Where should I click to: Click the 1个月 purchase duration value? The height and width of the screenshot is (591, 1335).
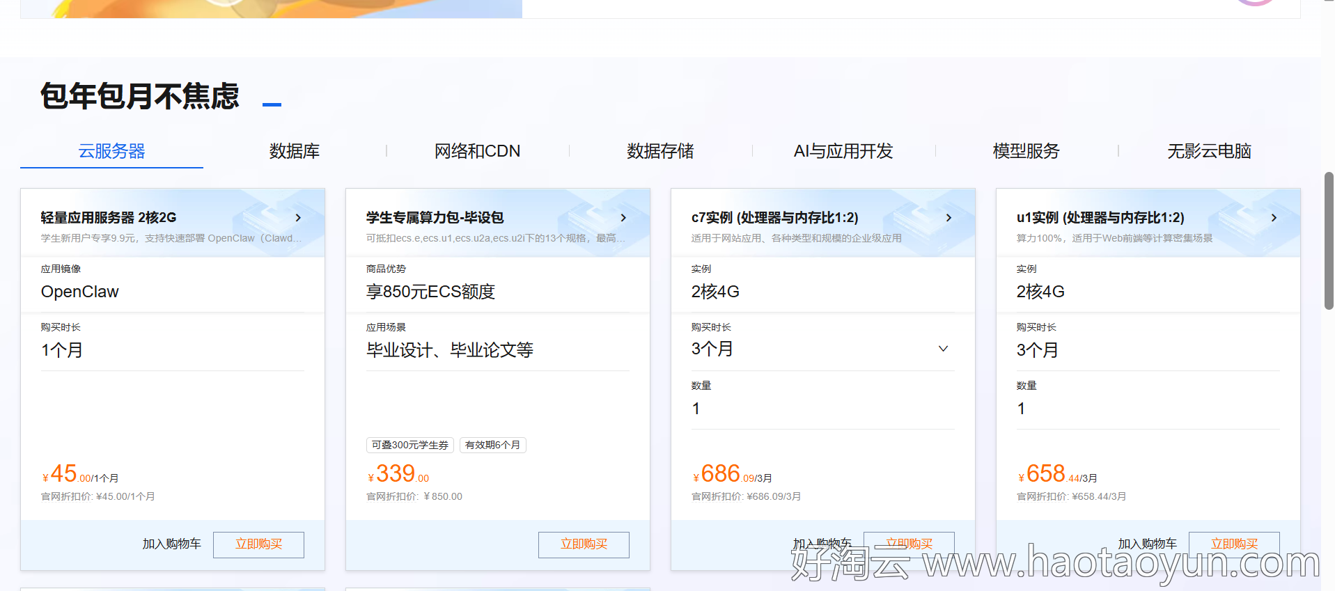click(x=62, y=350)
